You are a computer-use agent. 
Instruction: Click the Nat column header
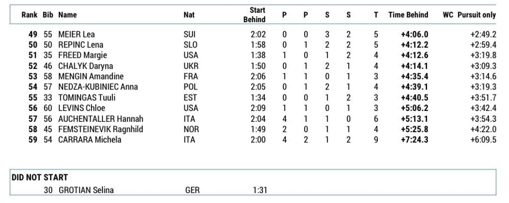[x=189, y=15]
